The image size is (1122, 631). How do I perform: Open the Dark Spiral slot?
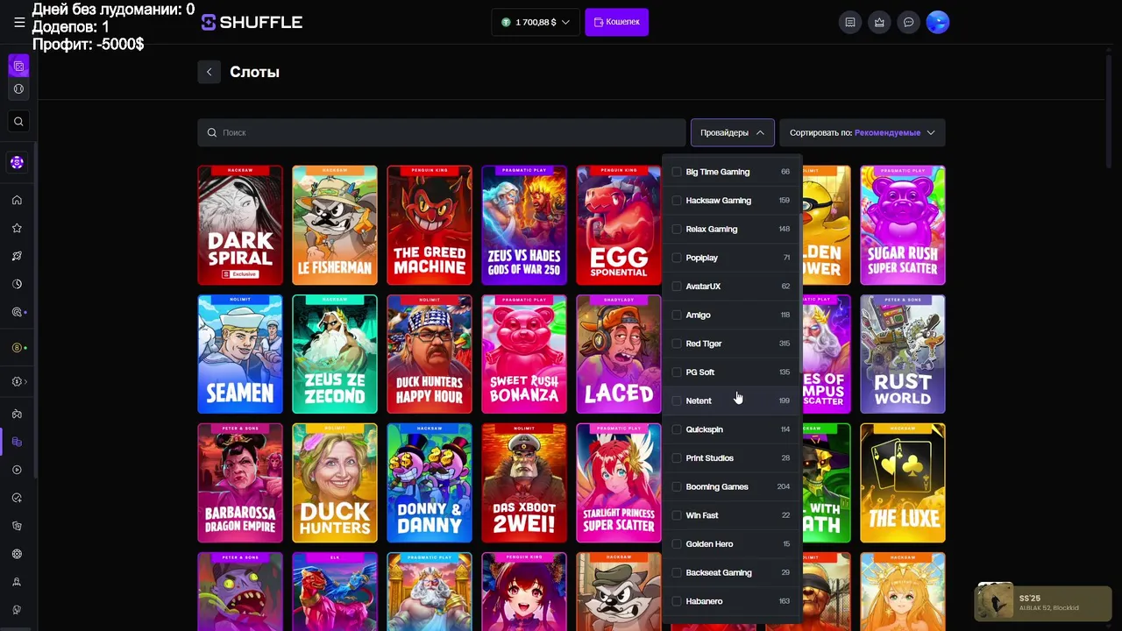(x=240, y=225)
